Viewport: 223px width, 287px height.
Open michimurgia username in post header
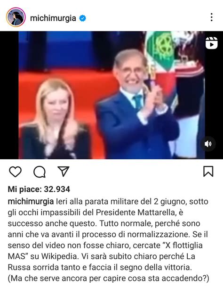coord(53,18)
